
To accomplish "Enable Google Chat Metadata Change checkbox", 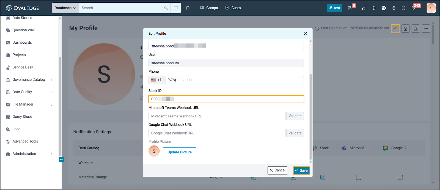I will (400, 177).
